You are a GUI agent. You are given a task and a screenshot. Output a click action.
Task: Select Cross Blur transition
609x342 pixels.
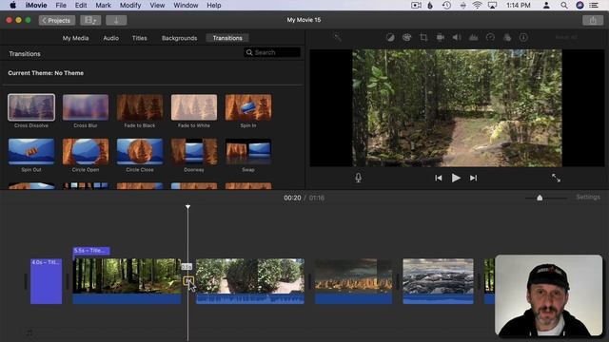pyautogui.click(x=86, y=107)
